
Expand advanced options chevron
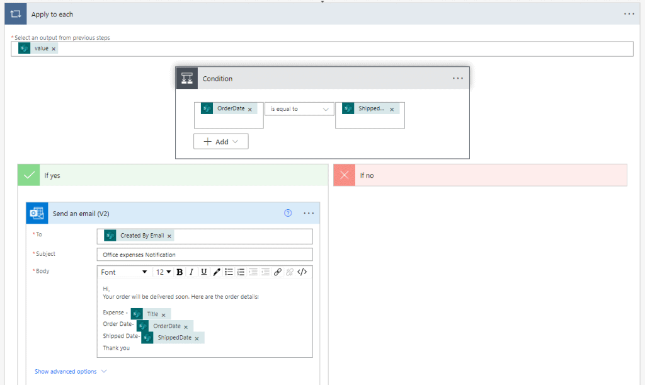(x=104, y=371)
